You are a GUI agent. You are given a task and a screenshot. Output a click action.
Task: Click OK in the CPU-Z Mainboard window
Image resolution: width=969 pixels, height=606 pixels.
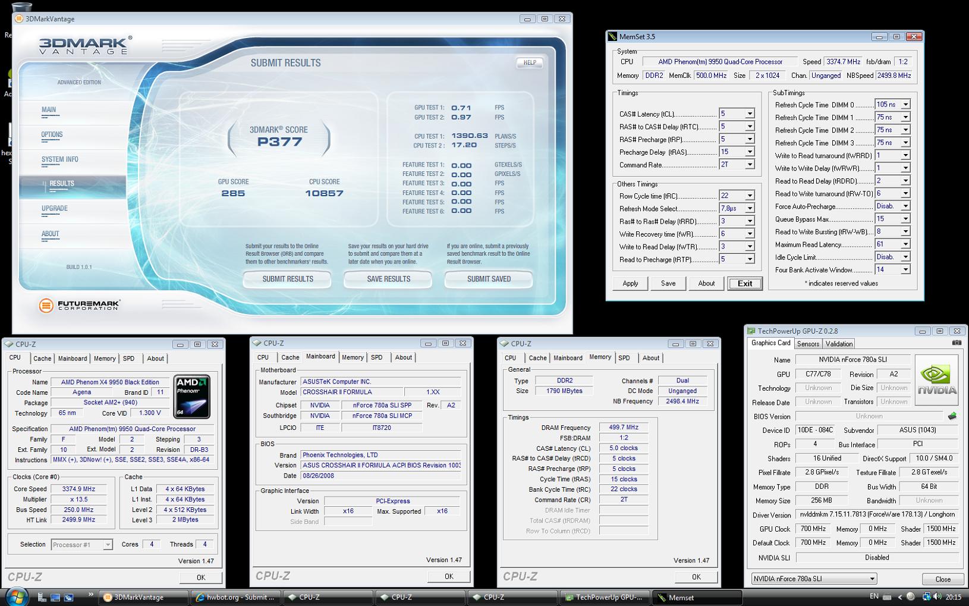click(449, 576)
